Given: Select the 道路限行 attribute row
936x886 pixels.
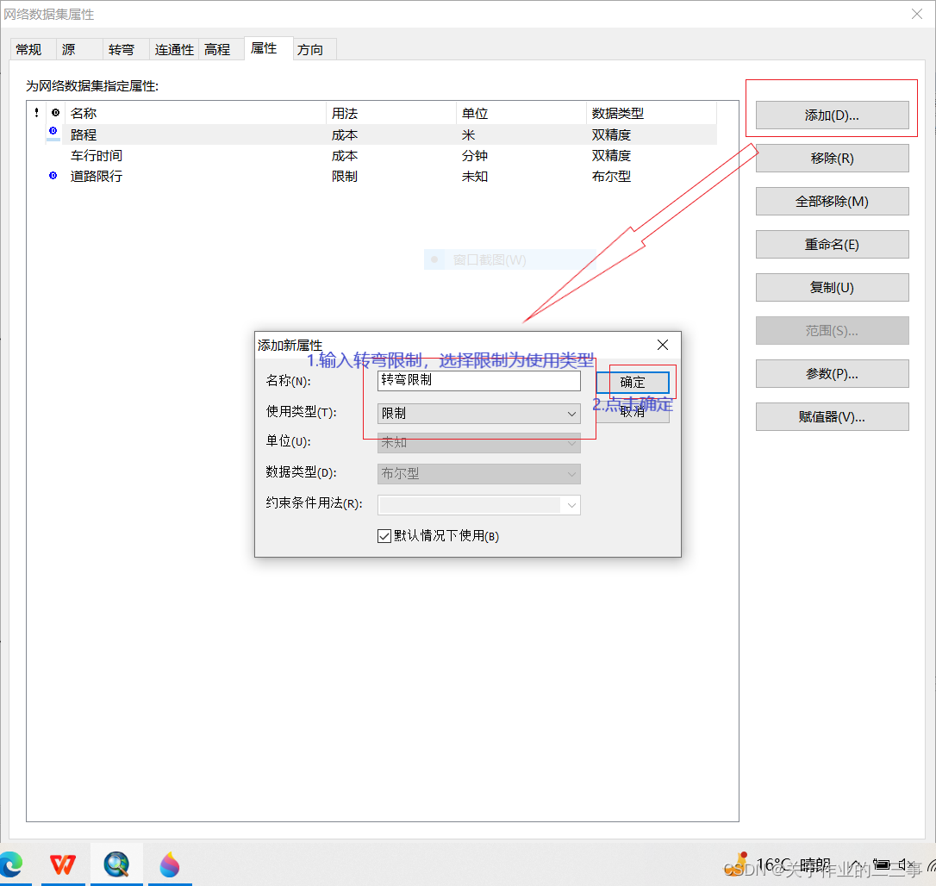Looking at the screenshot, I should click(382, 176).
